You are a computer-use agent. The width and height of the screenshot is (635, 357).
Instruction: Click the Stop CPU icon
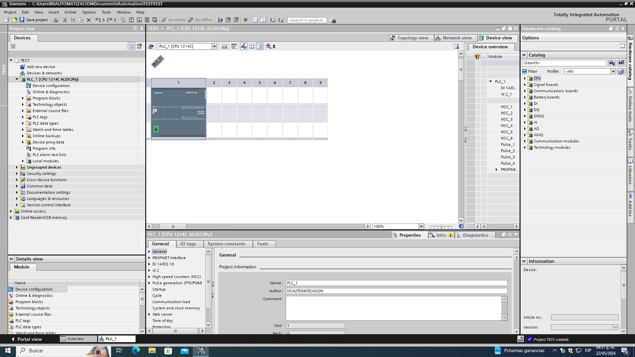[x=236, y=20]
